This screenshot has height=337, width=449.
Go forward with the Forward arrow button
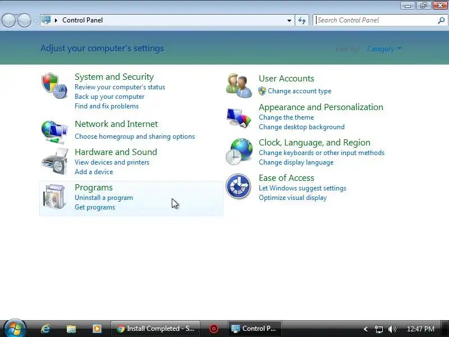(x=24, y=21)
